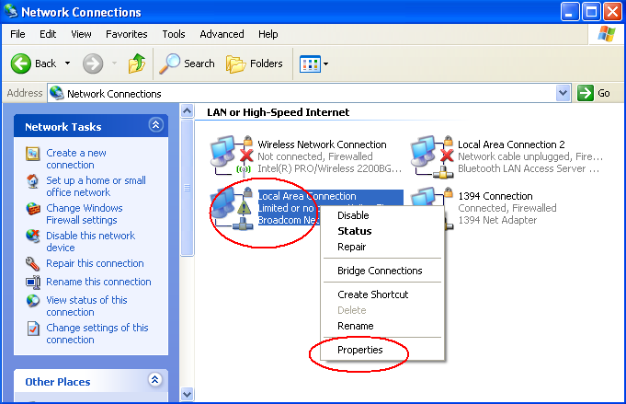Click Change Windows Firewall settings link

pyautogui.click(x=84, y=214)
